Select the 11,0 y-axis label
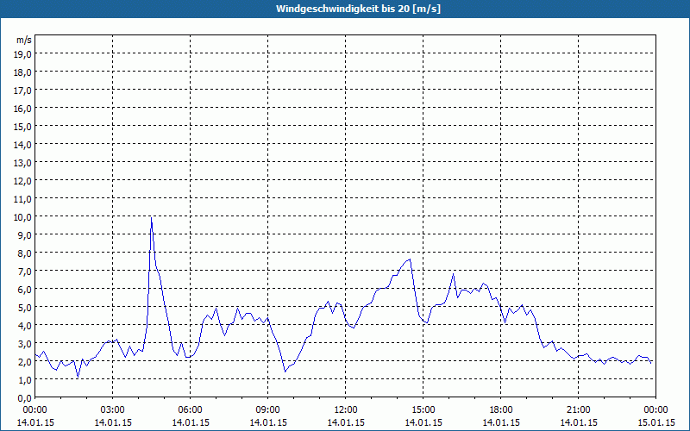Viewport: 690px width, 431px height. [x=23, y=199]
